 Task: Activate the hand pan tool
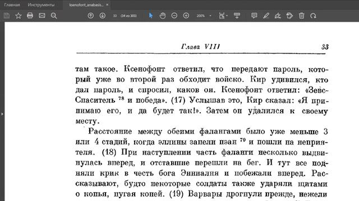tap(163, 16)
